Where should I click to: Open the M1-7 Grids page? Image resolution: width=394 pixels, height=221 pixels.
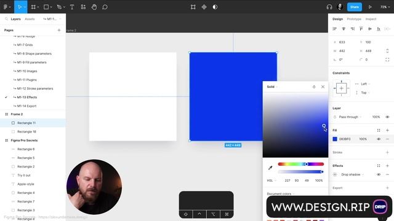25,45
